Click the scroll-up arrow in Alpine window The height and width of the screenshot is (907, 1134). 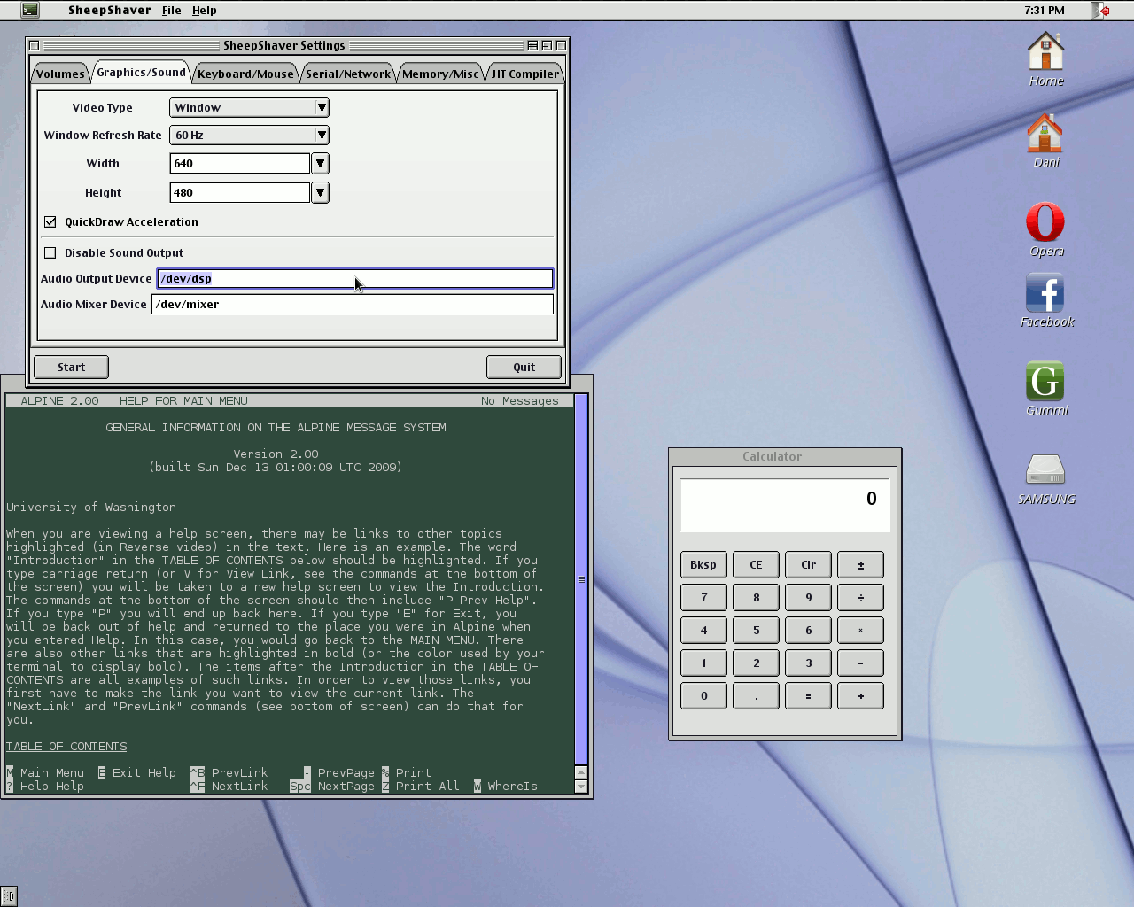point(581,772)
